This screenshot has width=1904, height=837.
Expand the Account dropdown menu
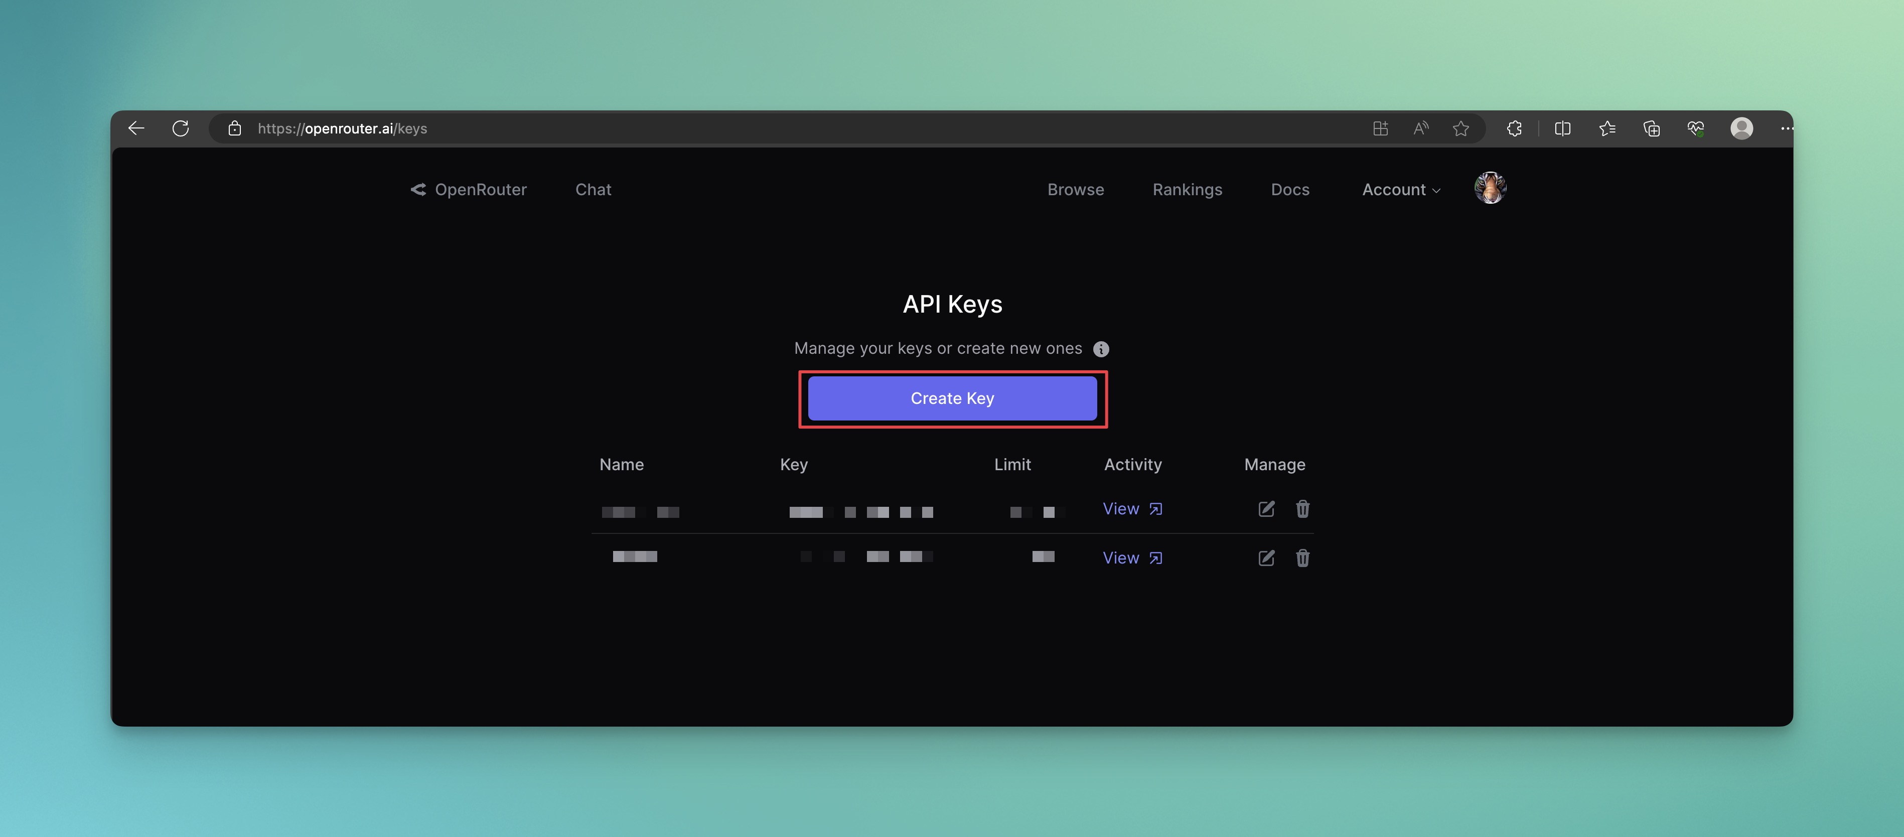pos(1401,190)
